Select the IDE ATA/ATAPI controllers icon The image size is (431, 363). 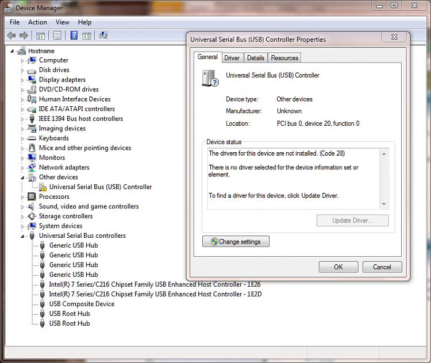tap(32, 109)
